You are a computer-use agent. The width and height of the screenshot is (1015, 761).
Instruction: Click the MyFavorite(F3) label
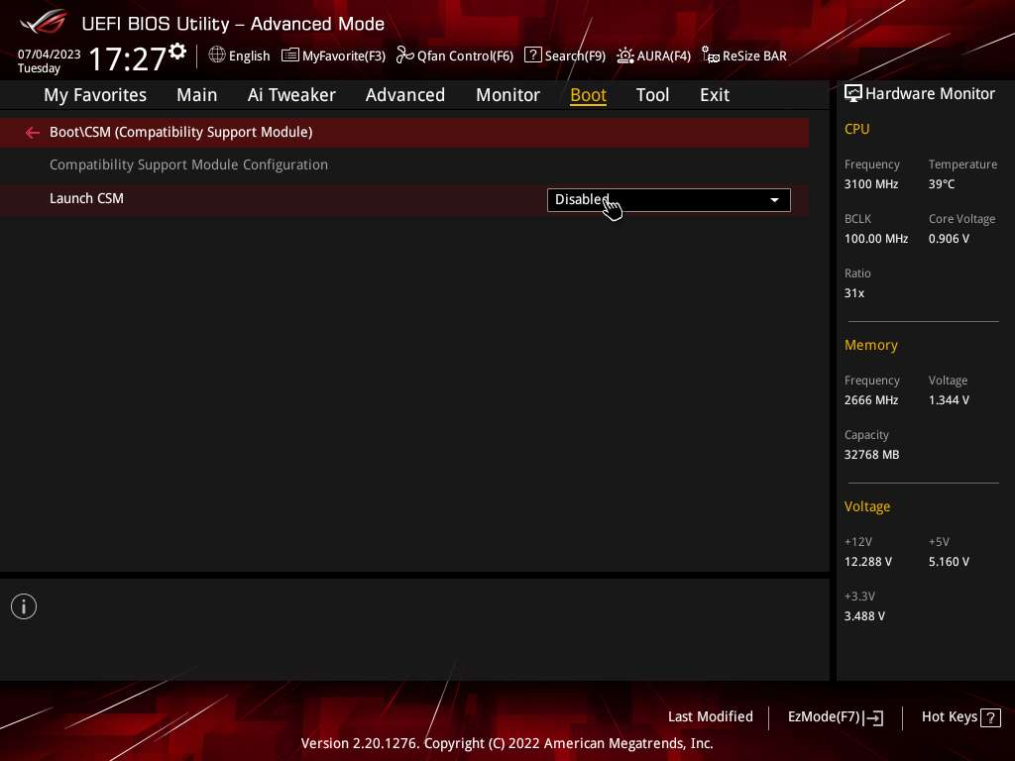tap(344, 55)
